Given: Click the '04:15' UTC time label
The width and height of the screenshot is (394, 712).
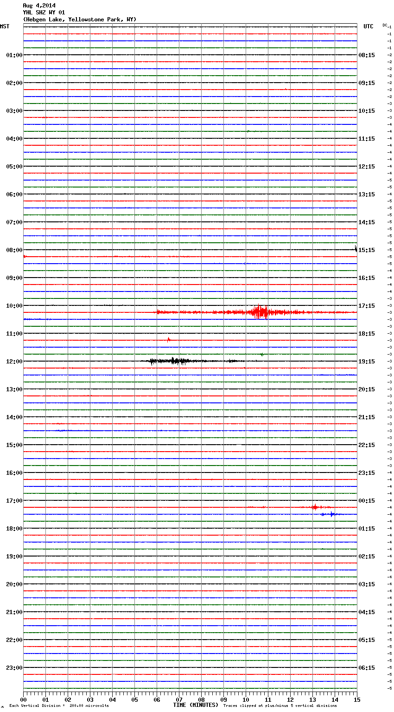Looking at the screenshot, I should (367, 612).
